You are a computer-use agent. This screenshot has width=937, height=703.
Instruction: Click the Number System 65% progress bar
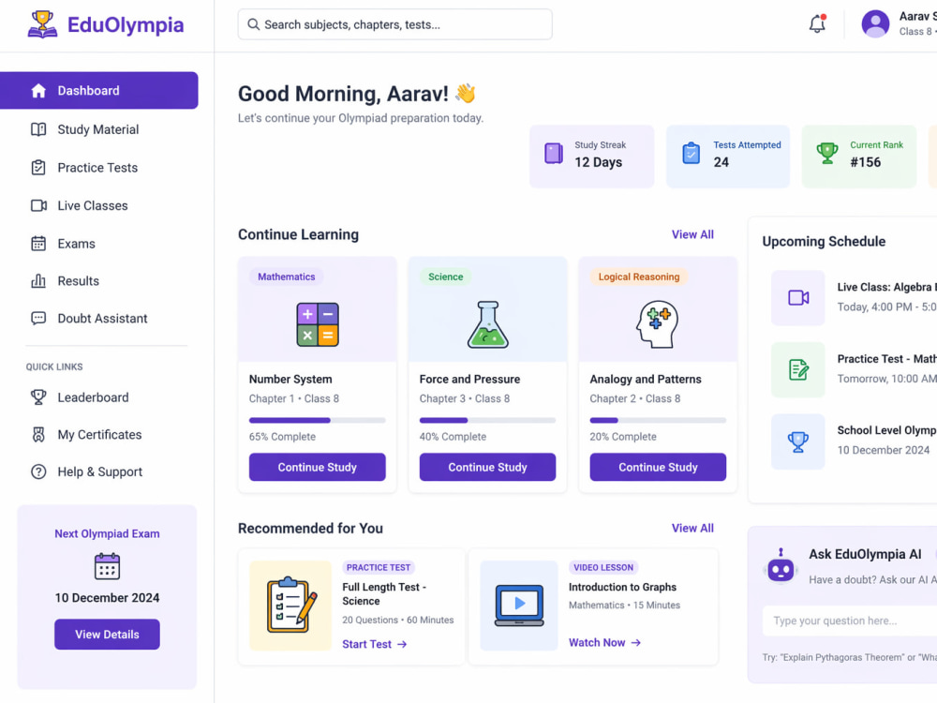coord(318,420)
